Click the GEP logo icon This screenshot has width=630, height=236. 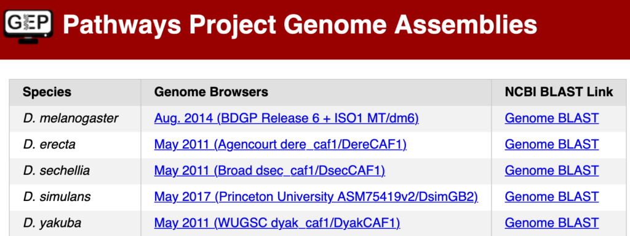pyautogui.click(x=28, y=26)
